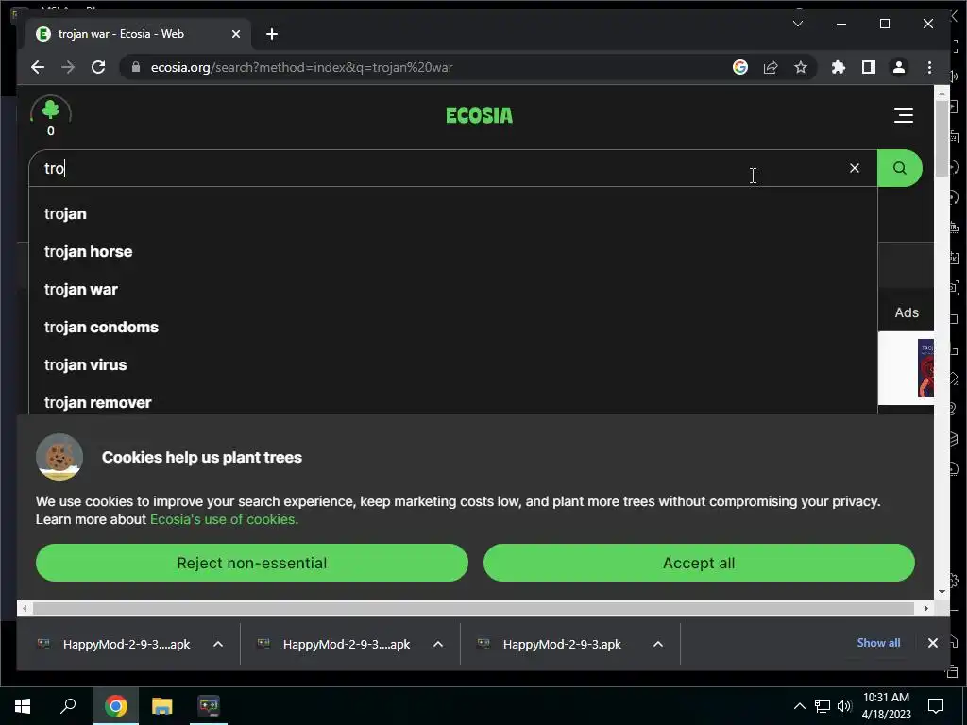Click the ECOSIA logo
Viewport: 967px width, 725px height.
pyautogui.click(x=479, y=115)
